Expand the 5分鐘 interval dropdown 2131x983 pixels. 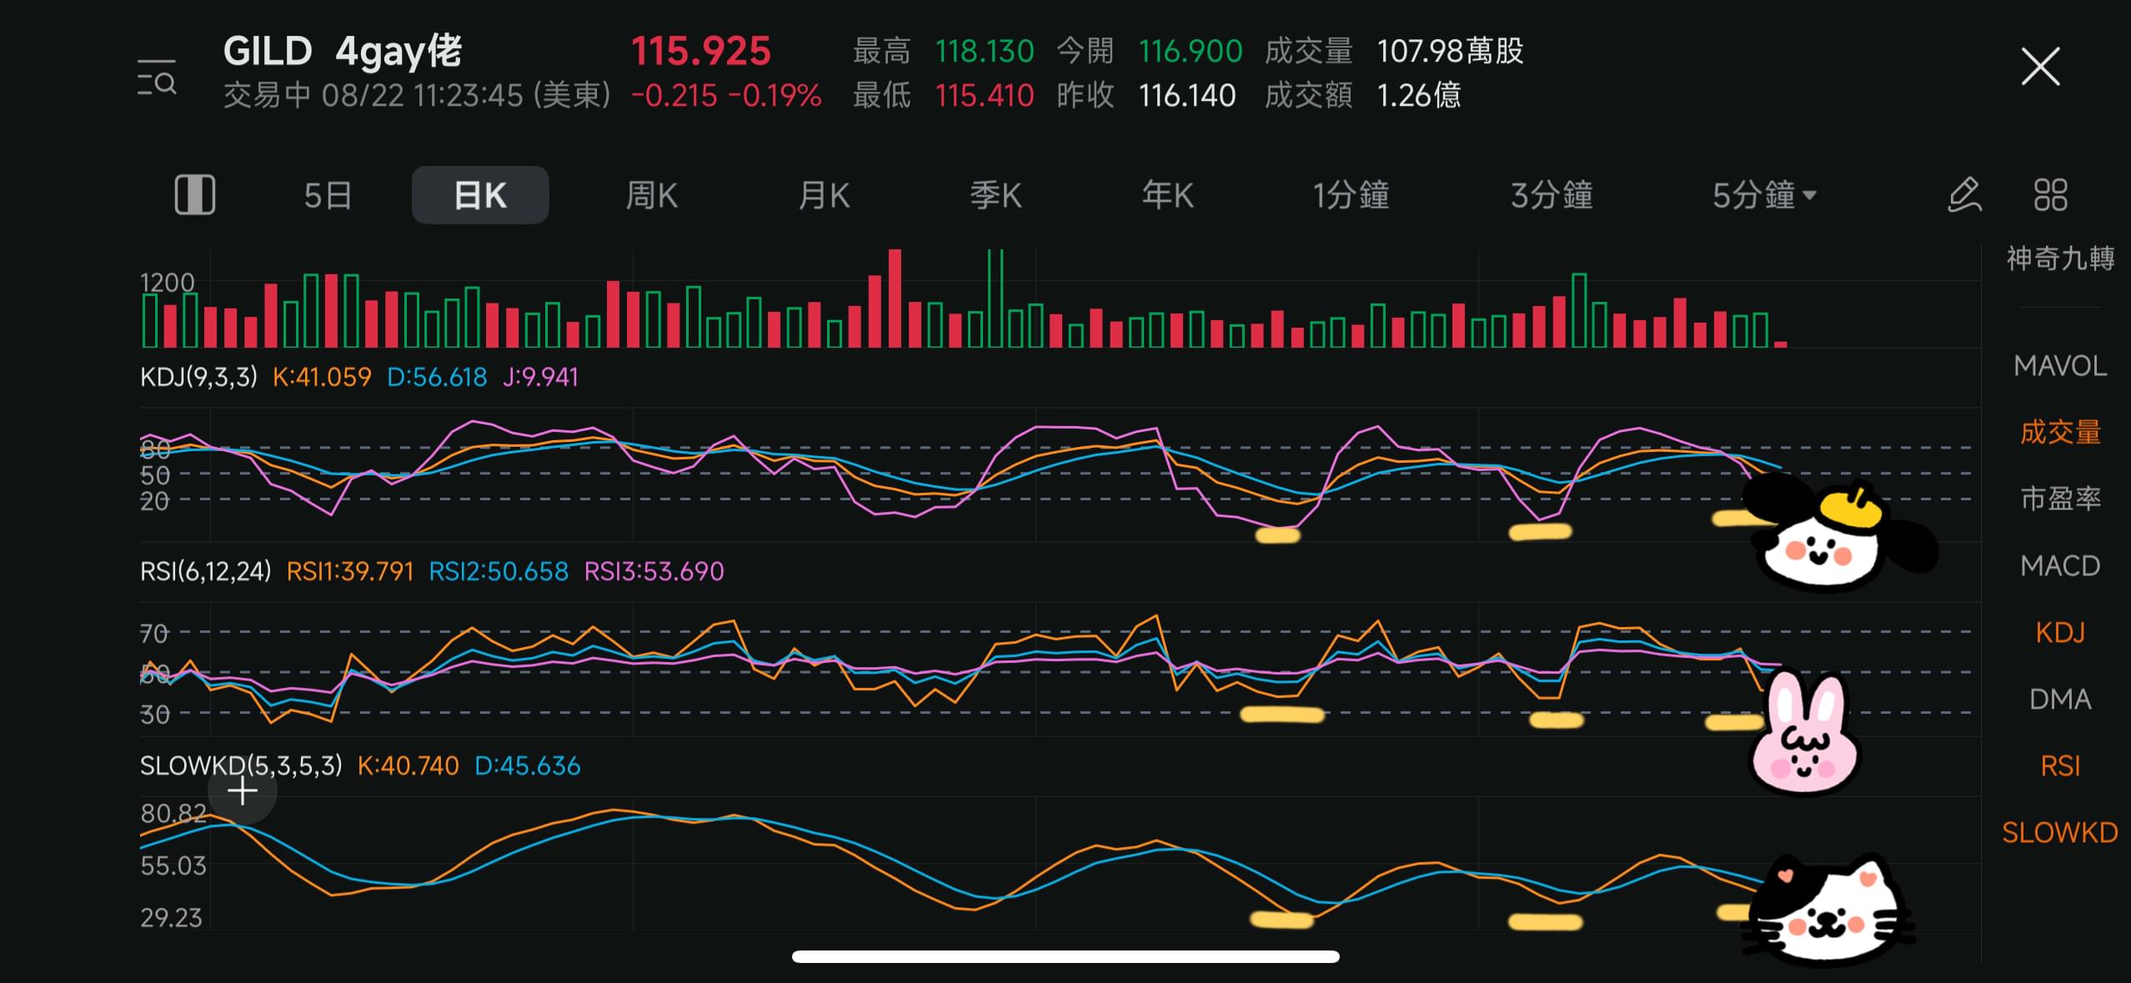pyautogui.click(x=1764, y=196)
